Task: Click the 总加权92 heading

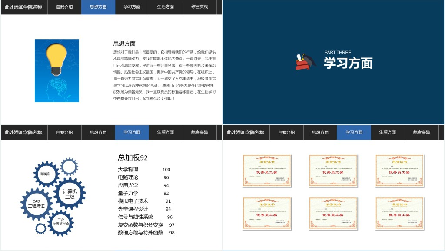Action: coord(133,157)
